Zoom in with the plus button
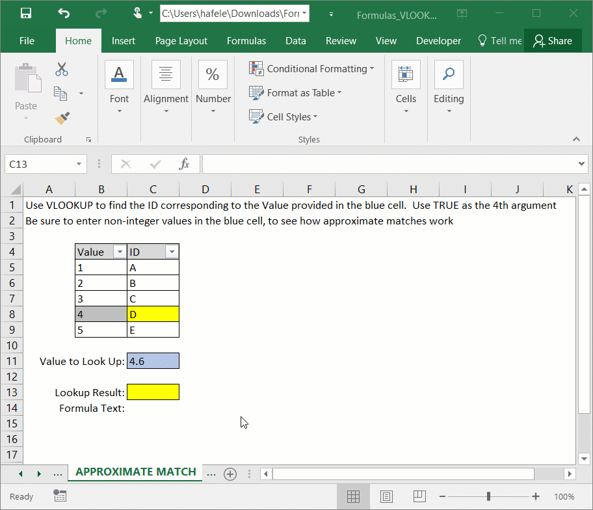 [x=536, y=496]
